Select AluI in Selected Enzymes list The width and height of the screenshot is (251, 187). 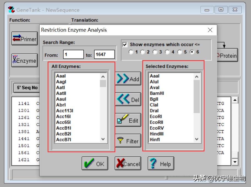point(154,82)
